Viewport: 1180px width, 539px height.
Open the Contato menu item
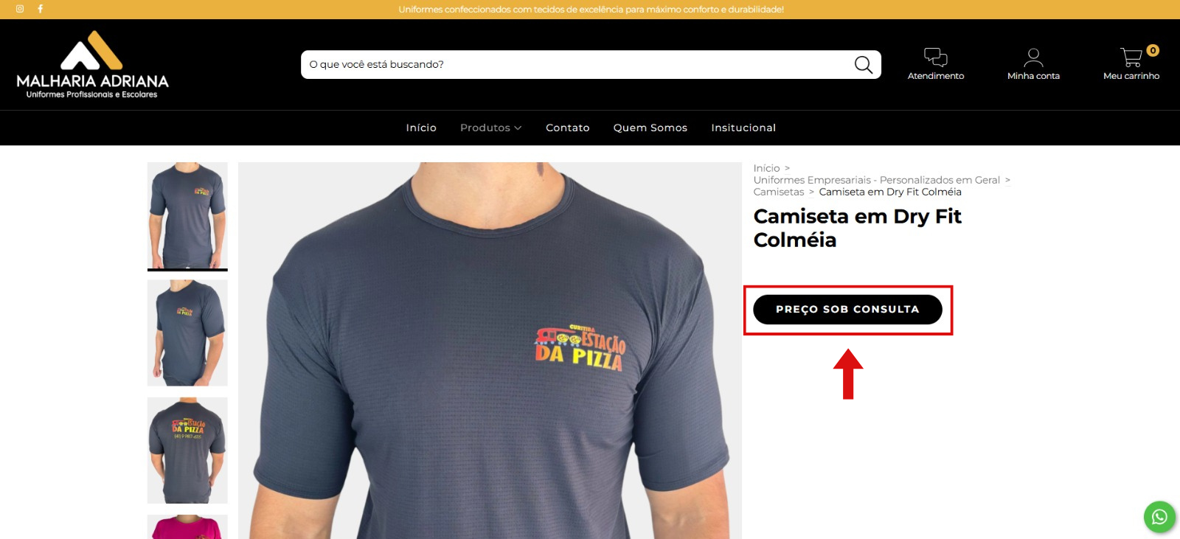[x=568, y=128]
